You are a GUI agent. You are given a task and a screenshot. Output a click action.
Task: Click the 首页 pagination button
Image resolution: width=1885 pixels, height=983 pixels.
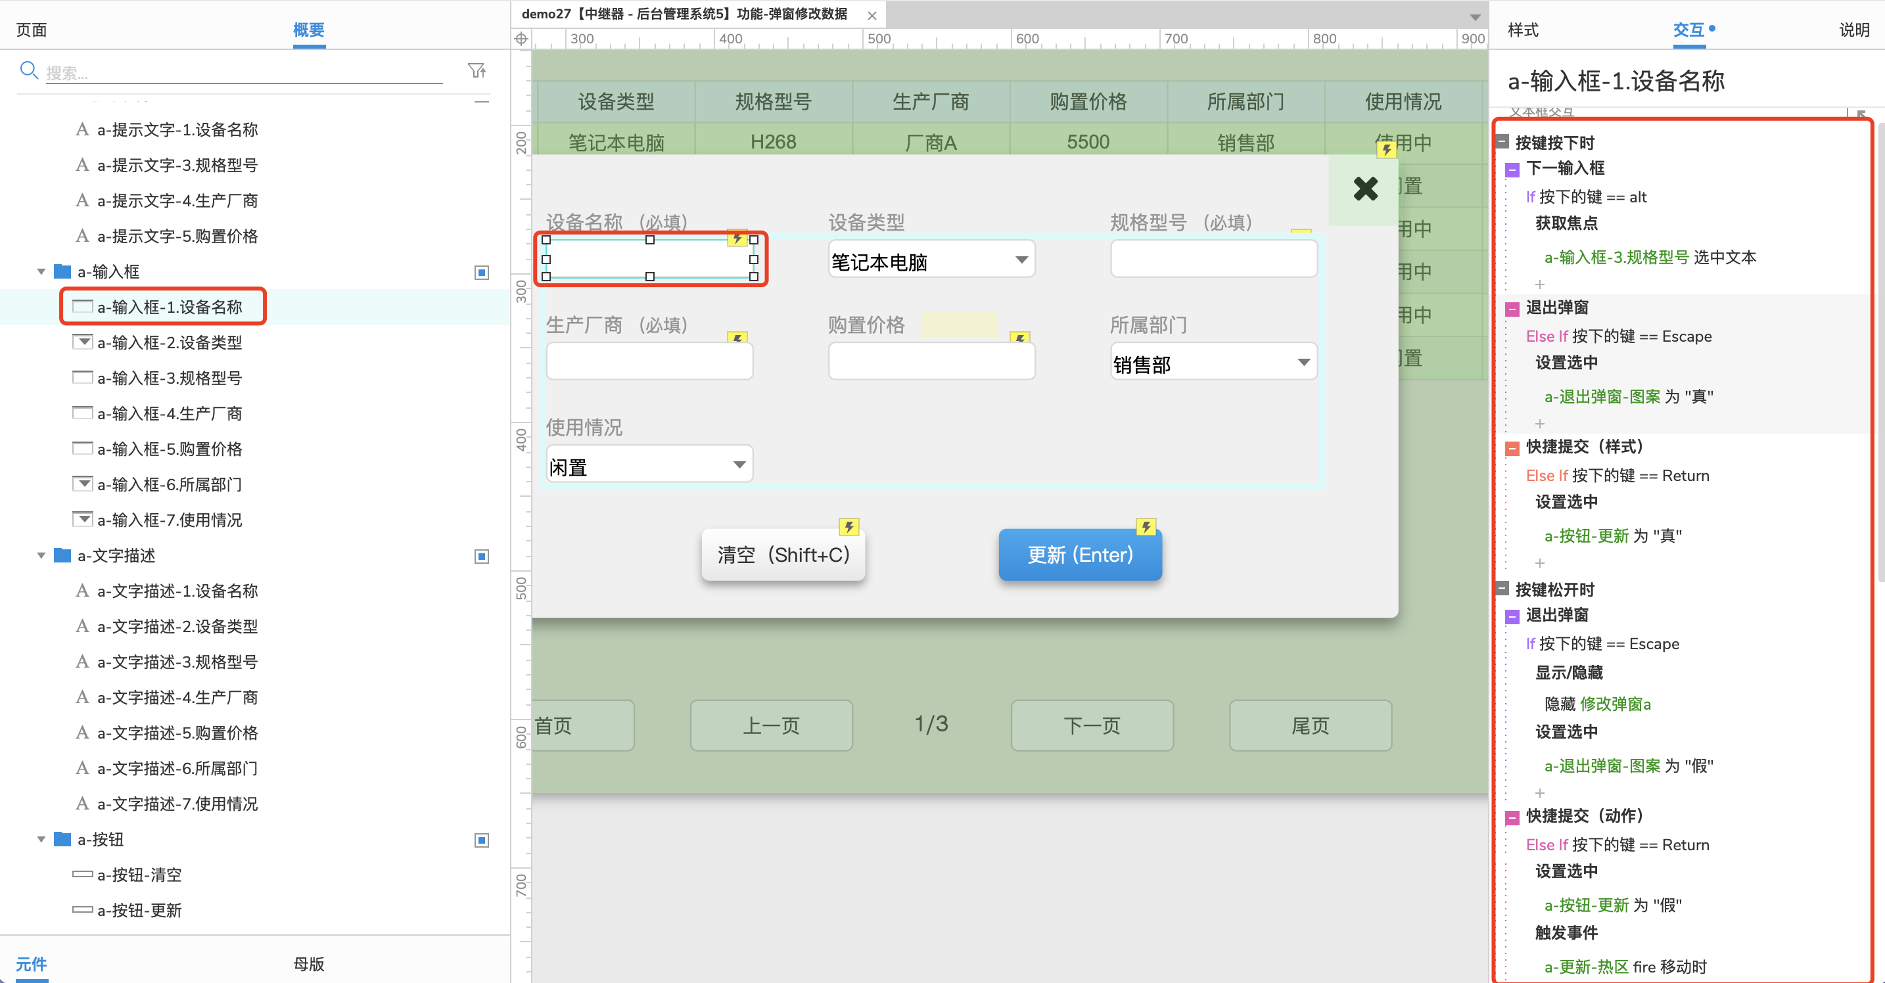coord(582,725)
